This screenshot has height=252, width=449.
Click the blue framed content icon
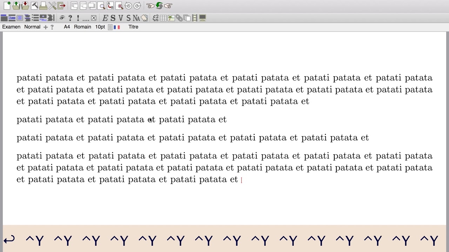[x=20, y=18]
